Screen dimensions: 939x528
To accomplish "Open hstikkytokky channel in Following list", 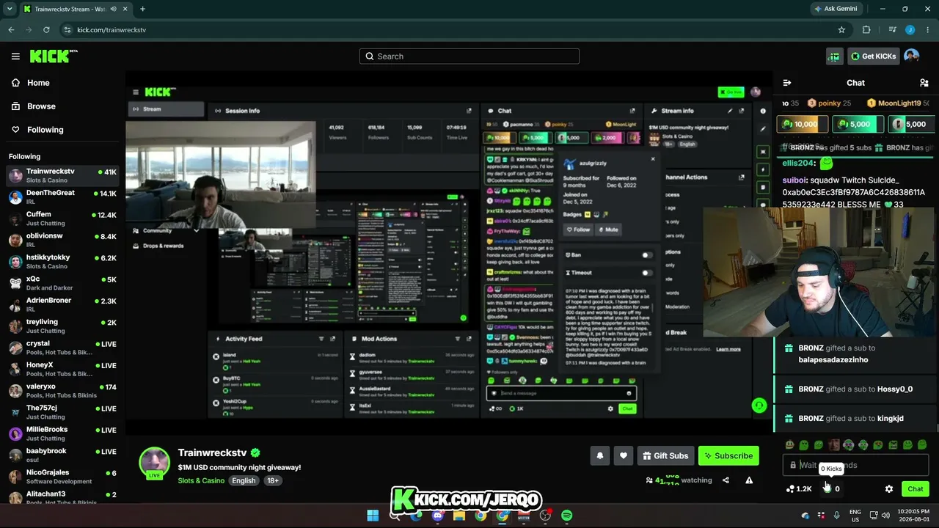I will 62,262.
